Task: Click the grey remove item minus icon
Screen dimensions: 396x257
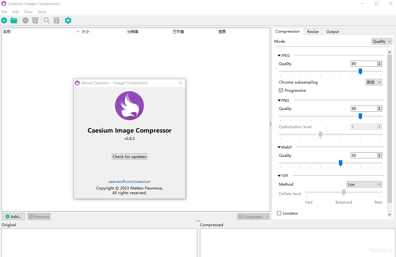Action: click(x=25, y=20)
